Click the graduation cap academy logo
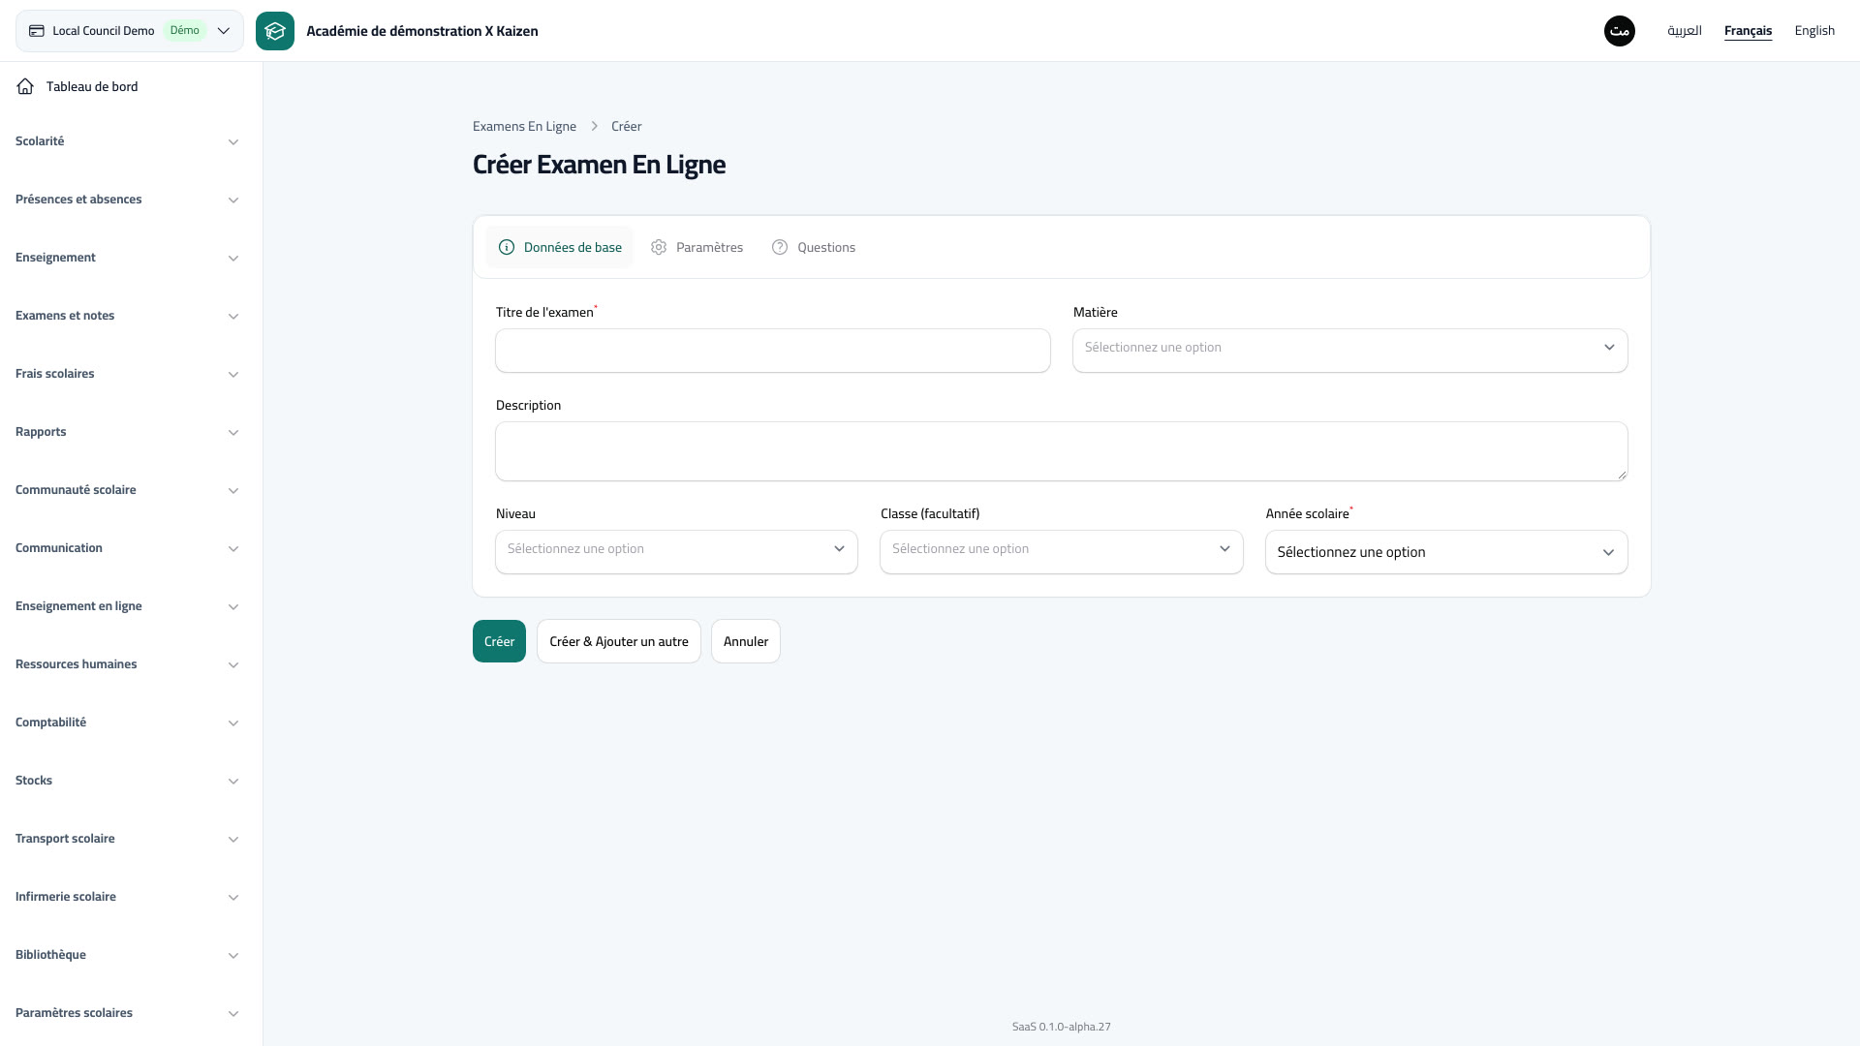The height and width of the screenshot is (1046, 1860). coord(275,31)
